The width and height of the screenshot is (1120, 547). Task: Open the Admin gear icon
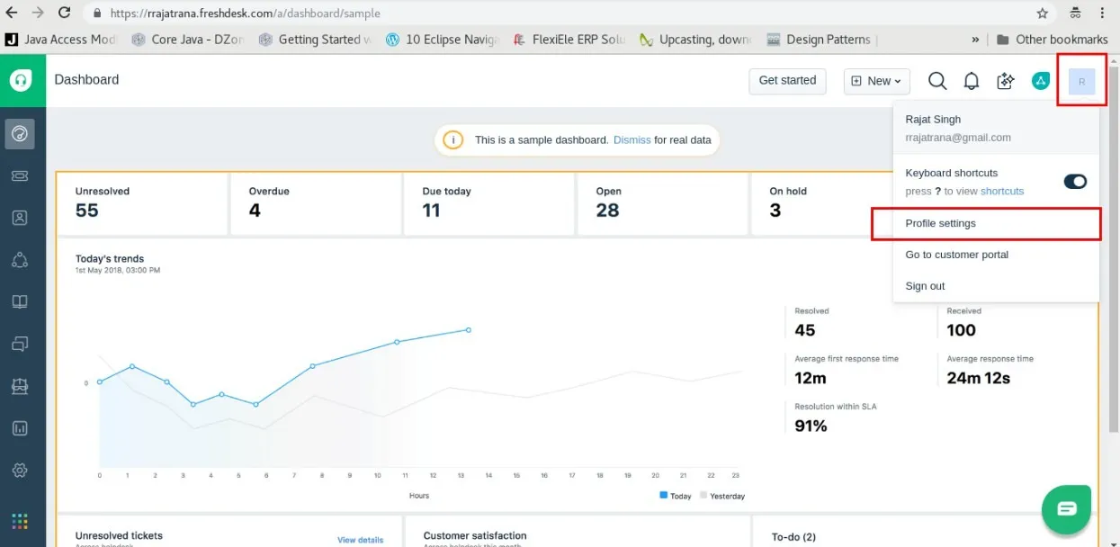coord(20,471)
